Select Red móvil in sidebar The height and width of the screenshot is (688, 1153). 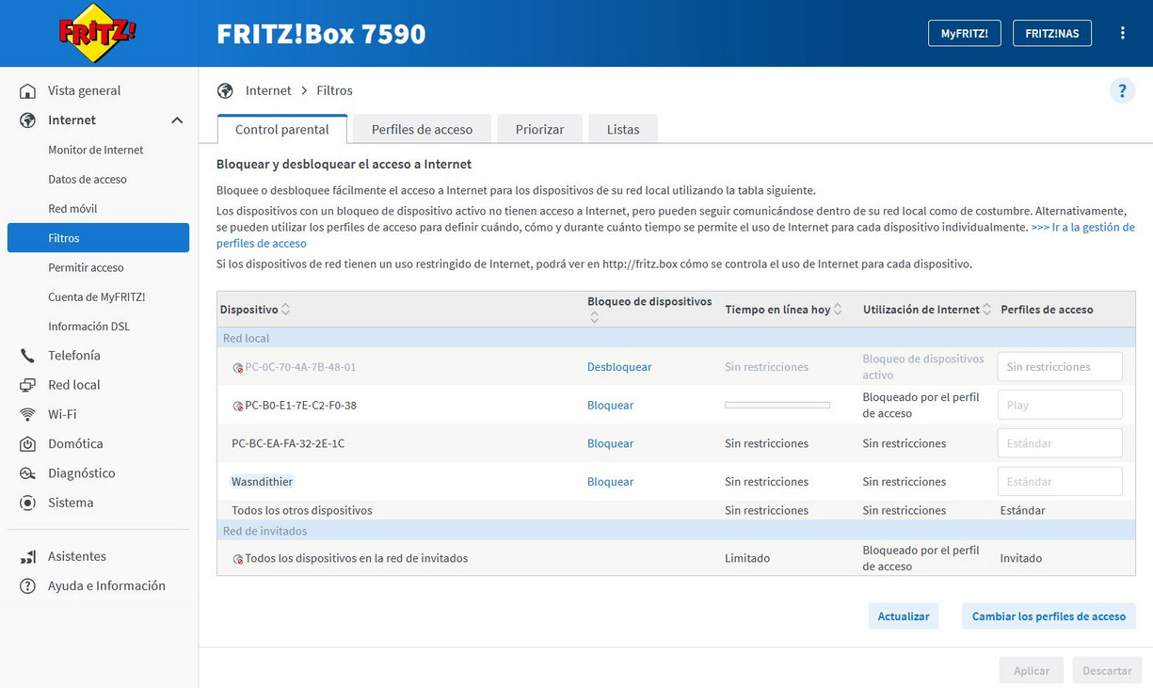[x=72, y=209]
